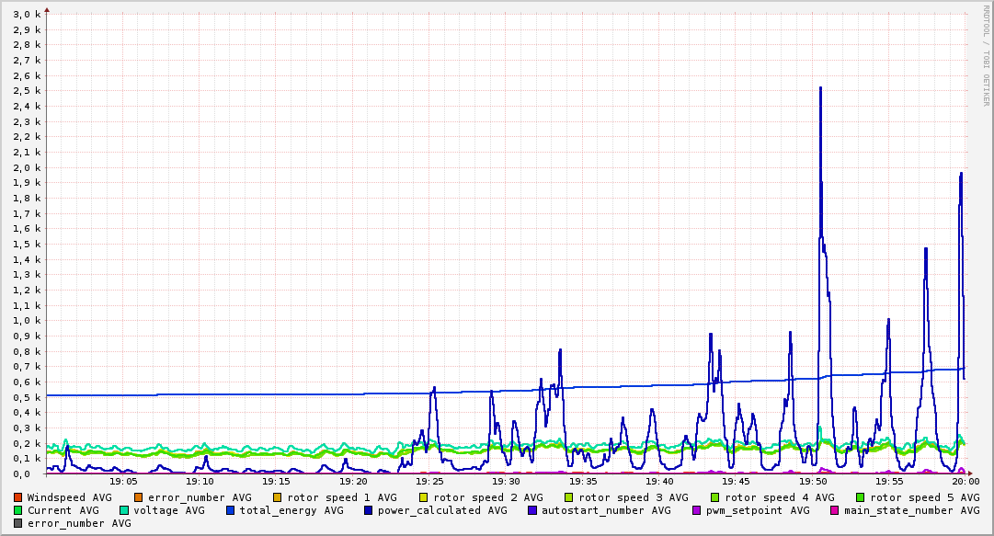Click the yellow rotor speed 2 AVG swatch
The image size is (994, 536).
pos(424,498)
